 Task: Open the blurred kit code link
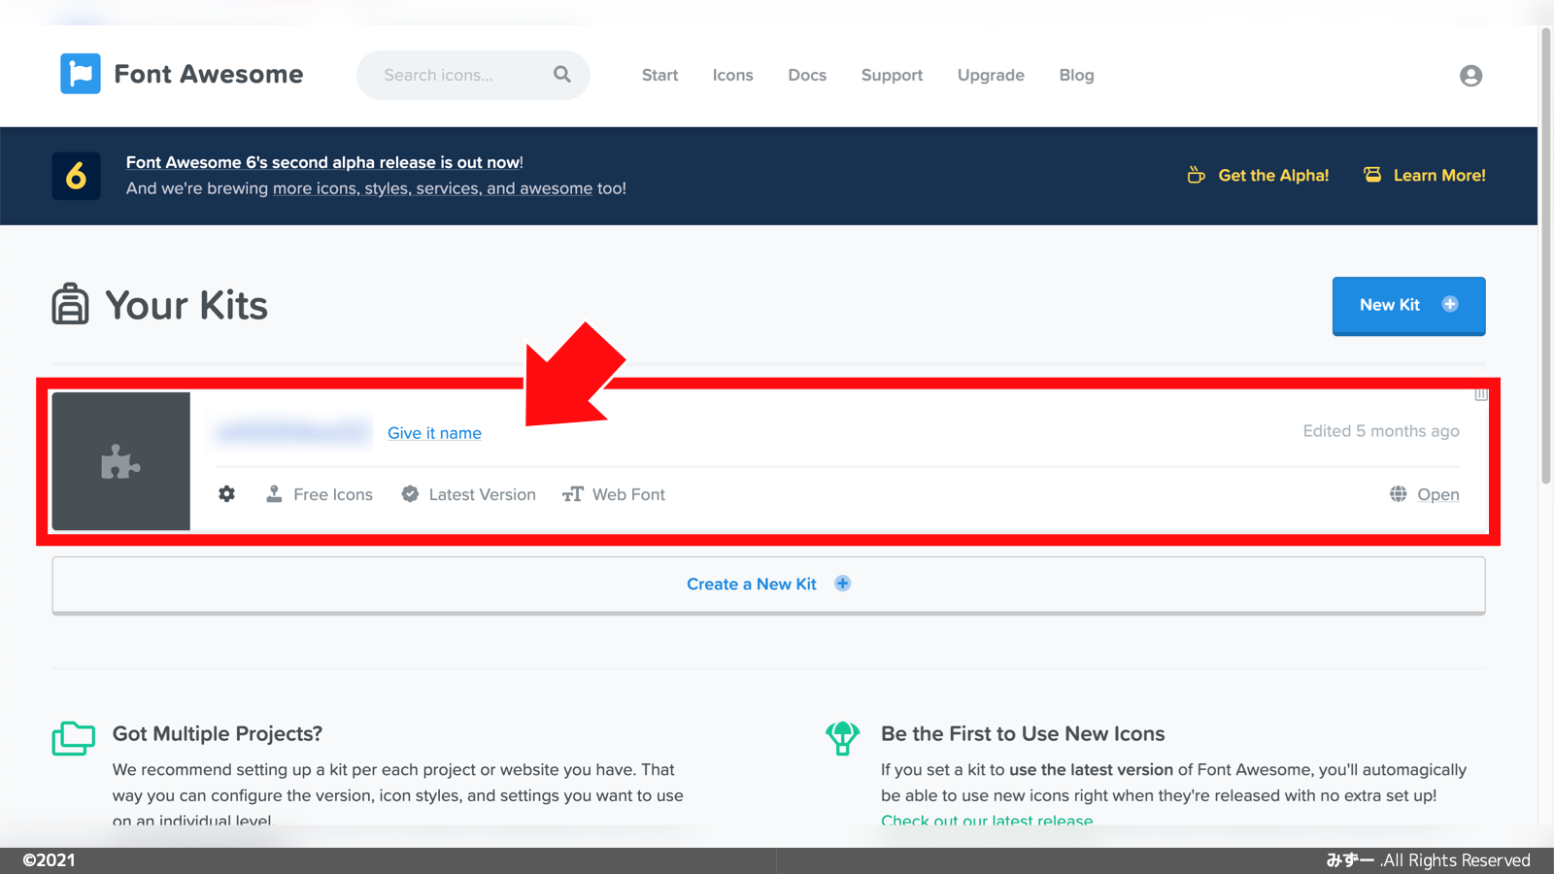click(x=293, y=432)
